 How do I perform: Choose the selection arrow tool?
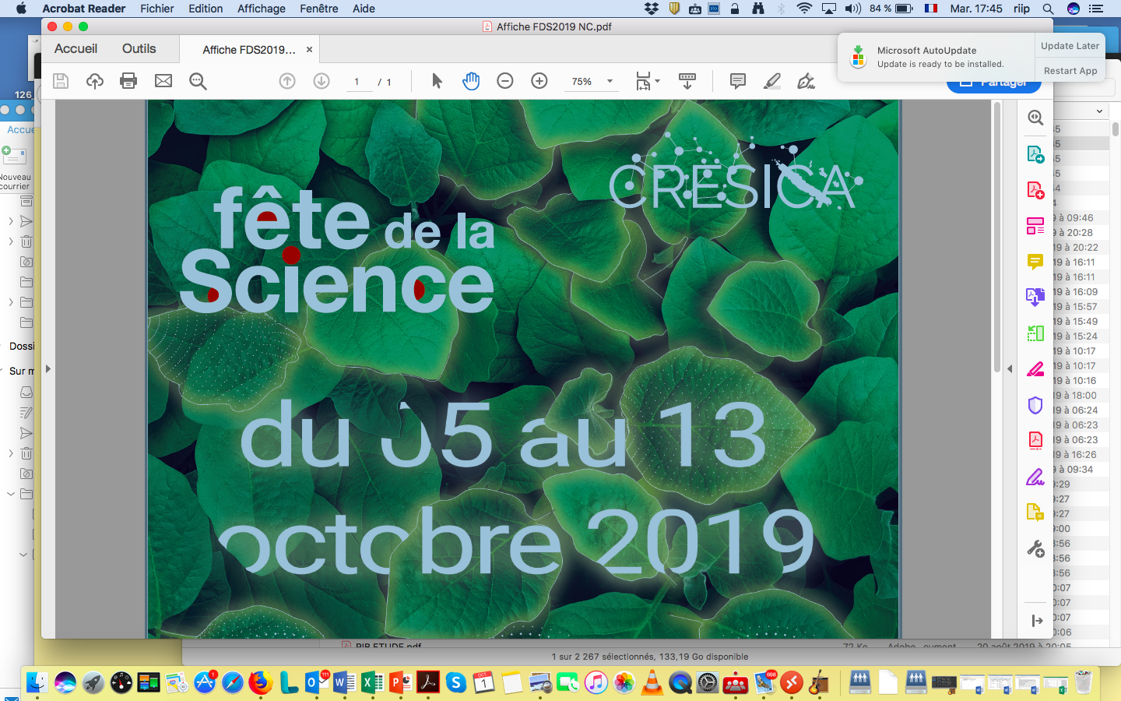(x=437, y=81)
